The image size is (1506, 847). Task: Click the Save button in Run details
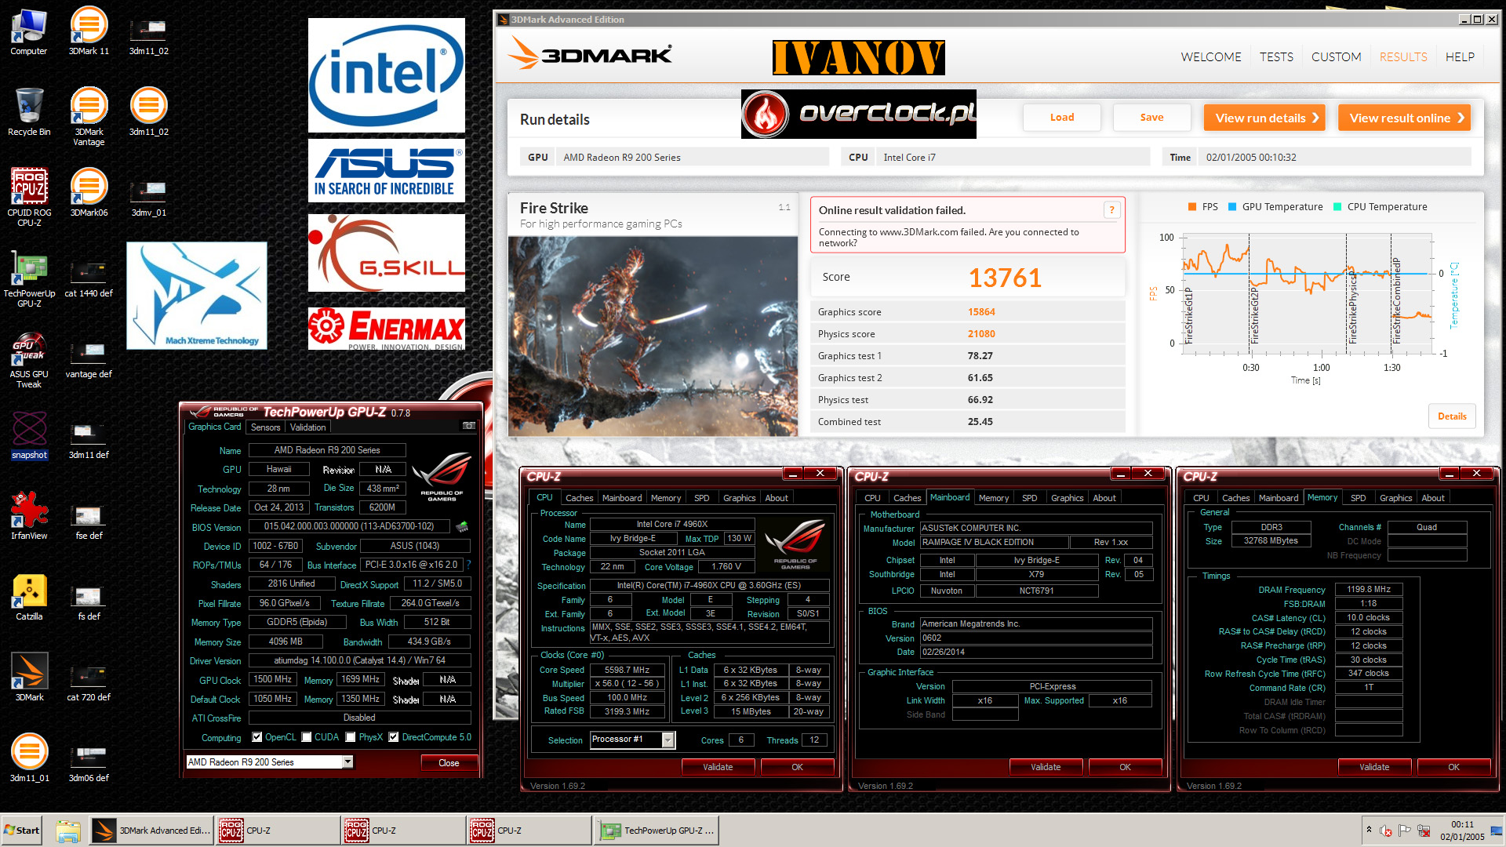pos(1151,118)
